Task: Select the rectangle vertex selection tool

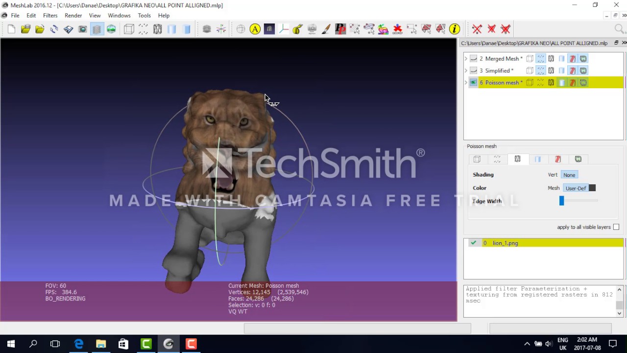Action: coord(411,29)
